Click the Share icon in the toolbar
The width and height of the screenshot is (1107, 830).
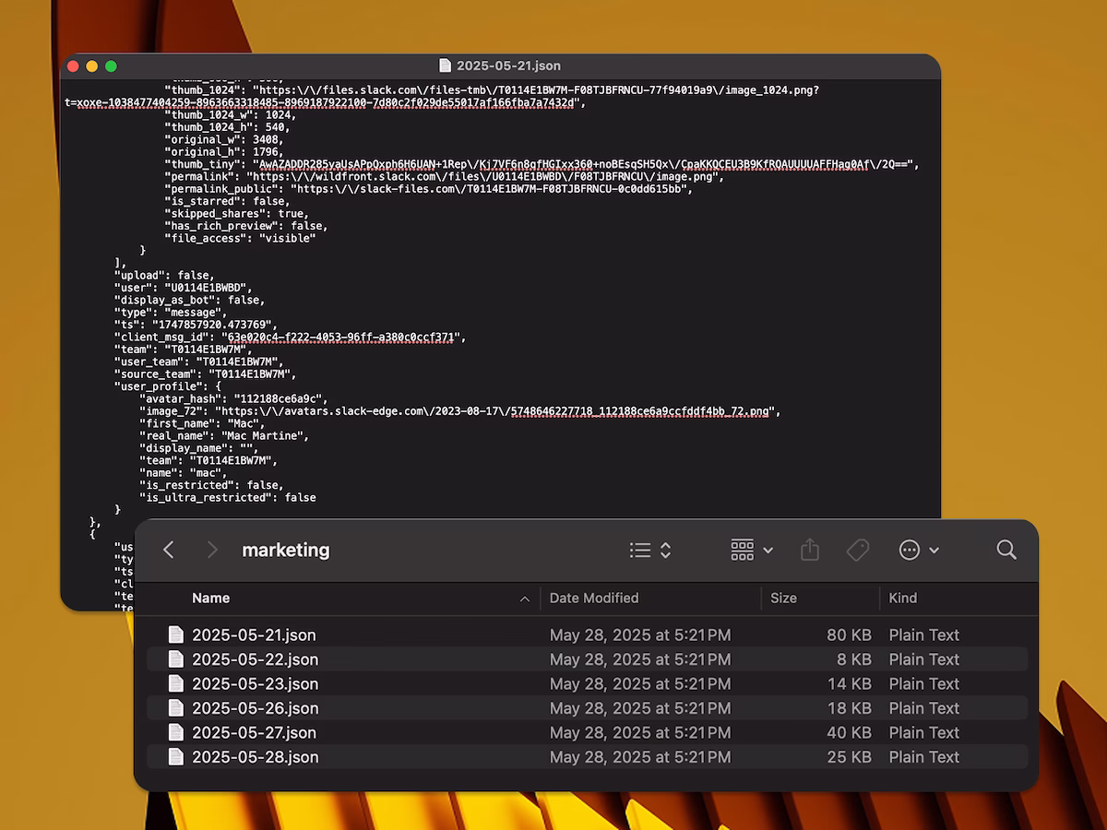tap(810, 550)
